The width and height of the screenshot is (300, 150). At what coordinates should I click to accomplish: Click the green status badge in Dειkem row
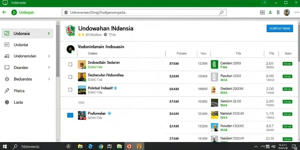[287, 89]
